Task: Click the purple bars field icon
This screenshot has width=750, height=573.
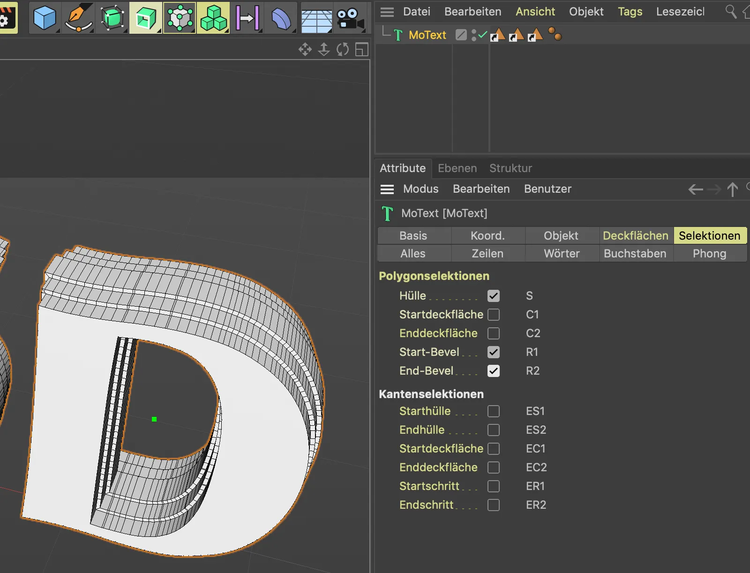Action: [x=247, y=18]
